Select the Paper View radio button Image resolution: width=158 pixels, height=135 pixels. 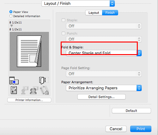(11, 12)
